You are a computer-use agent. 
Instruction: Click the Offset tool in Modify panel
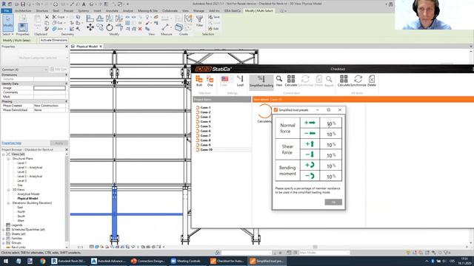pyautogui.click(x=100, y=18)
